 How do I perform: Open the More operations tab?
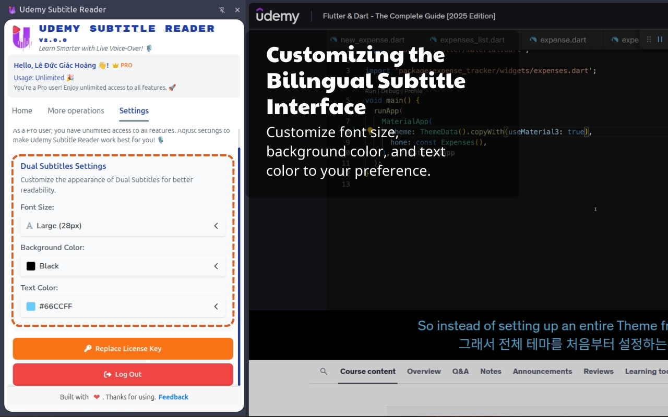[76, 111]
